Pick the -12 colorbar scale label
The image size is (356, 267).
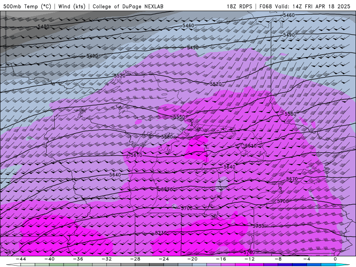(250, 259)
